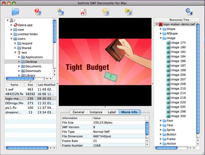Select the 1.swf file row
This screenshot has width=205, height=155.
pyautogui.click(x=30, y=89)
